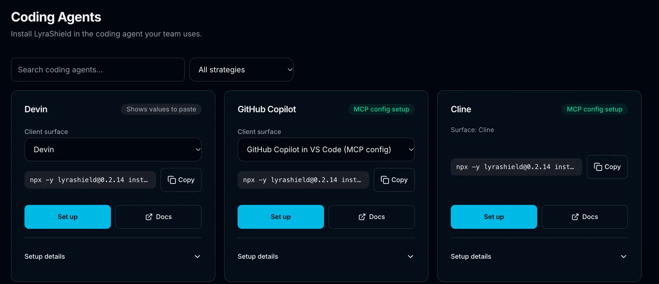Open Devin card's Client surface dropdown
This screenshot has height=284, width=659.
(x=113, y=149)
